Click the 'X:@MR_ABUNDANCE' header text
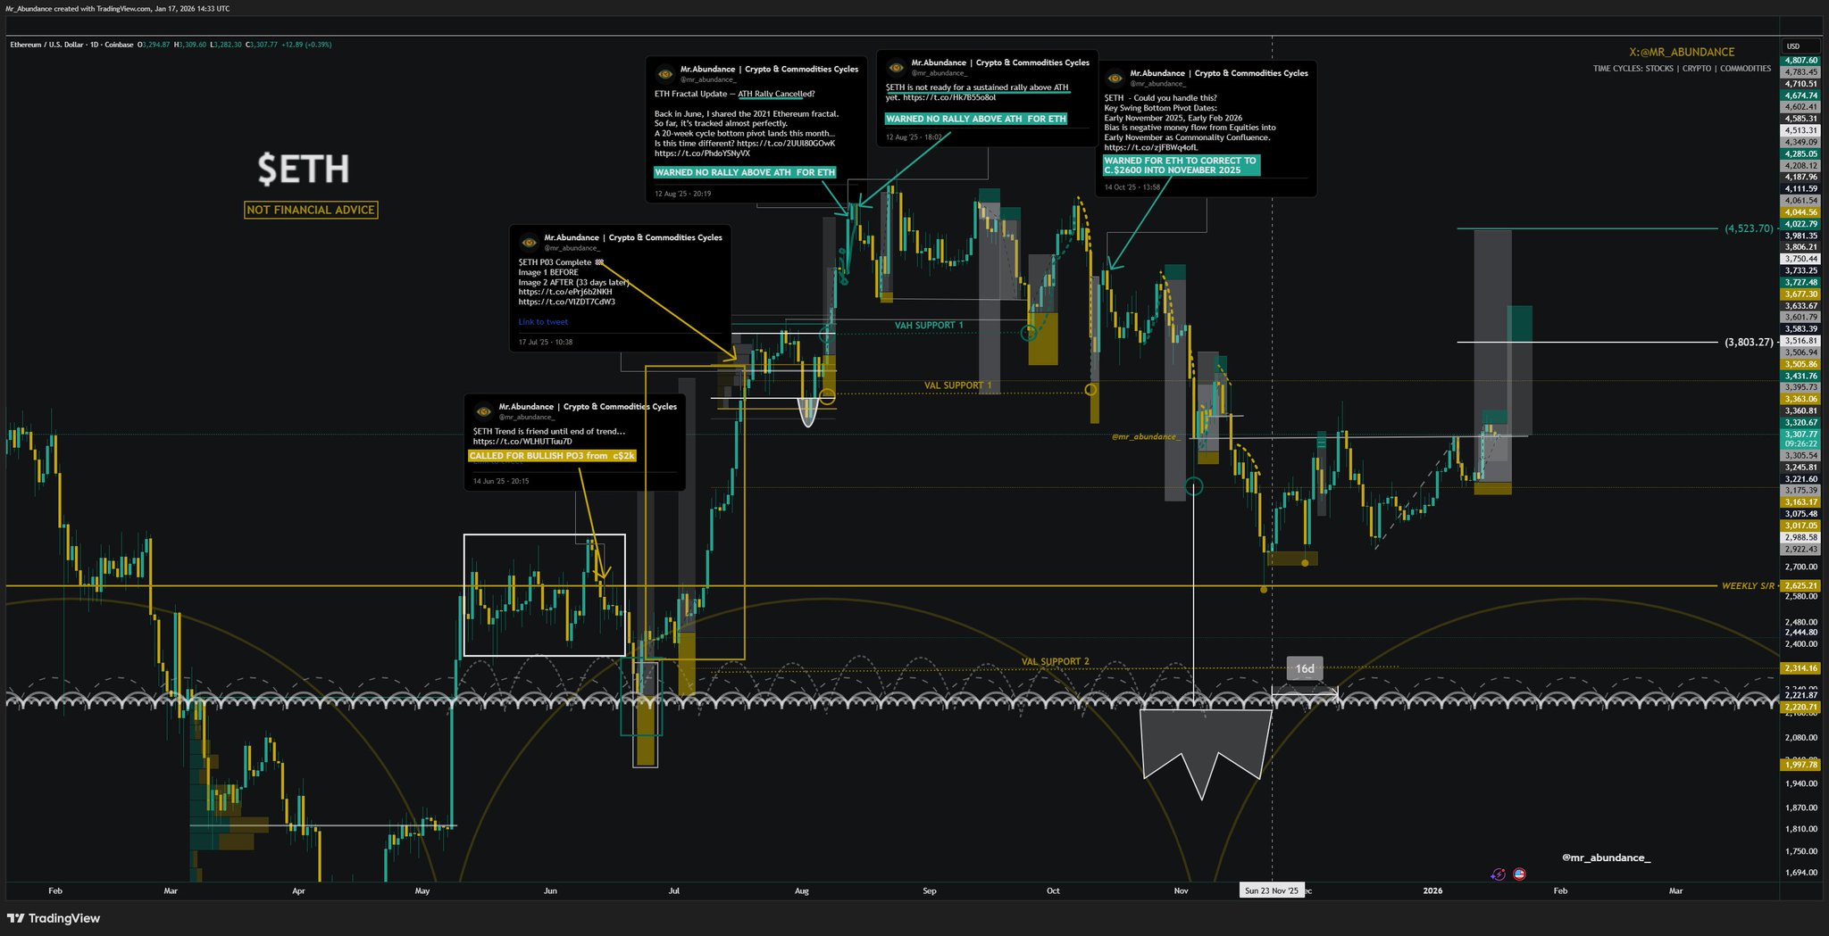Image resolution: width=1829 pixels, height=936 pixels. point(1682,53)
